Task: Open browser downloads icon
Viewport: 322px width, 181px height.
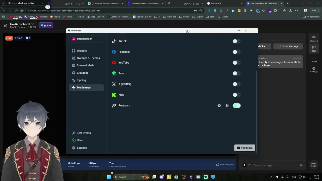Action: click(x=290, y=11)
